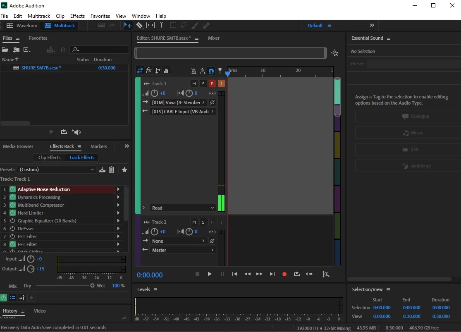Toggle Multiband Compressor power state
This screenshot has height=332, width=461.
click(x=13, y=205)
